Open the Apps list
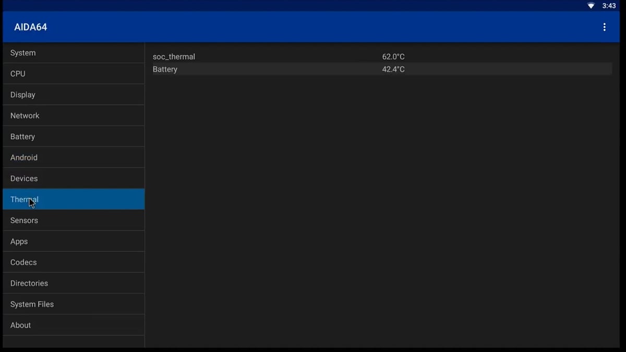The height and width of the screenshot is (352, 626). click(x=73, y=241)
